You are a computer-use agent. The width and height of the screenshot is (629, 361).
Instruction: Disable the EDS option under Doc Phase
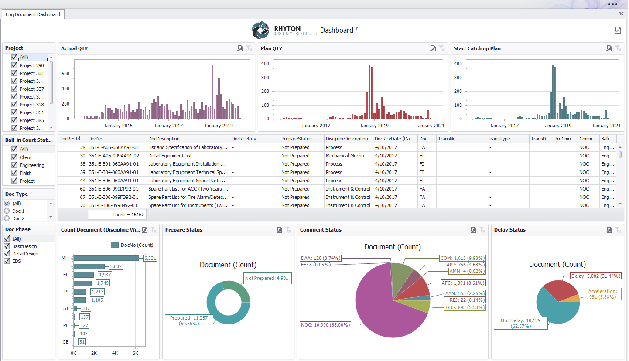point(6,261)
